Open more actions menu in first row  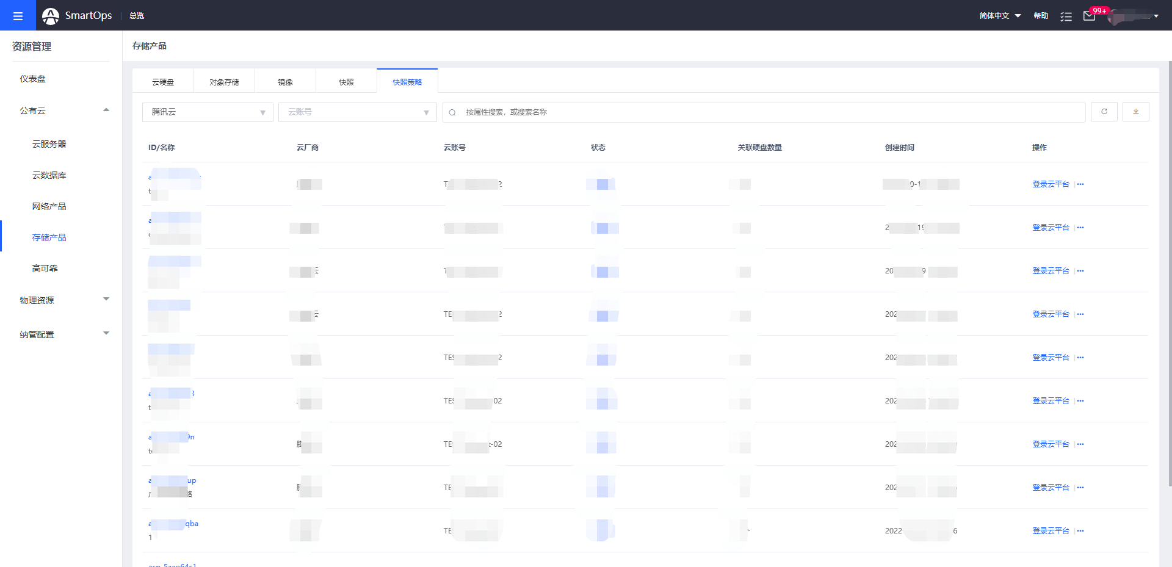tap(1080, 184)
